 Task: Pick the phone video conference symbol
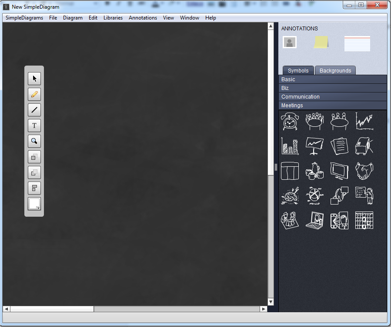(339, 221)
